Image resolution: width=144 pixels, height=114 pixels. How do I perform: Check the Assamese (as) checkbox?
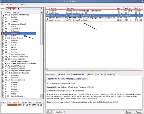tap(3, 29)
